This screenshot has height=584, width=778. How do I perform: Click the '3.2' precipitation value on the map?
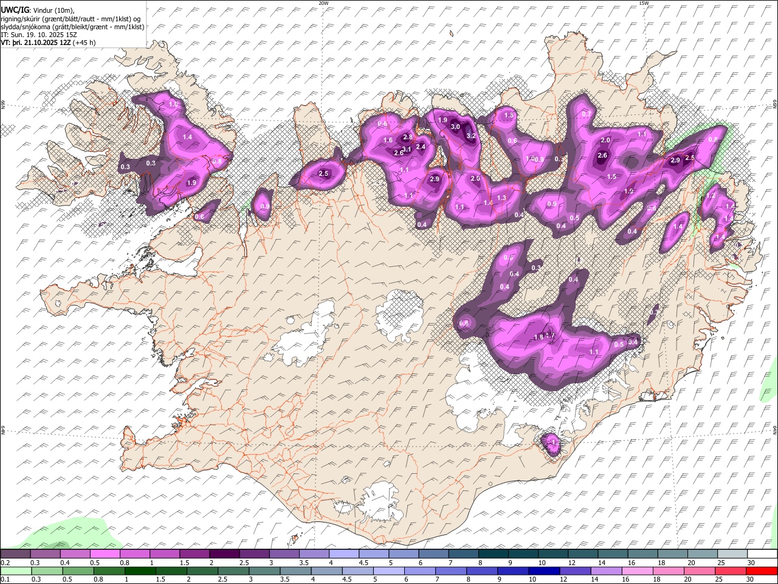470,136
